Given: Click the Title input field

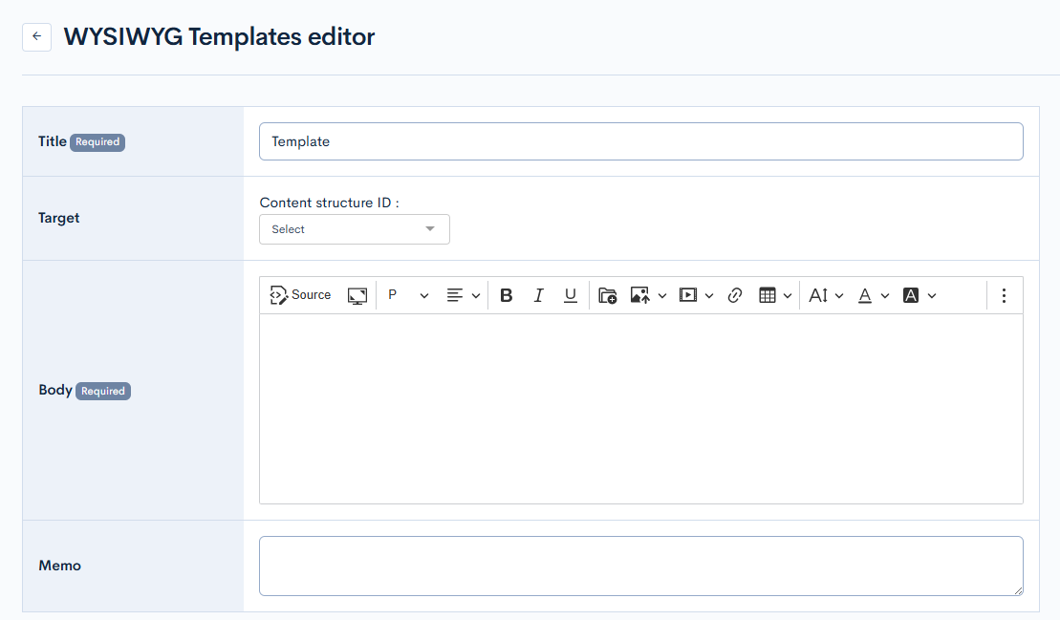Looking at the screenshot, I should pyautogui.click(x=640, y=141).
